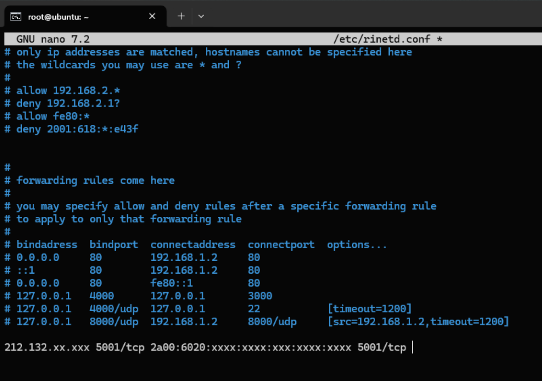The height and width of the screenshot is (381, 542).
Task: Click the 'bindadress' column header
Action: click(x=46, y=245)
